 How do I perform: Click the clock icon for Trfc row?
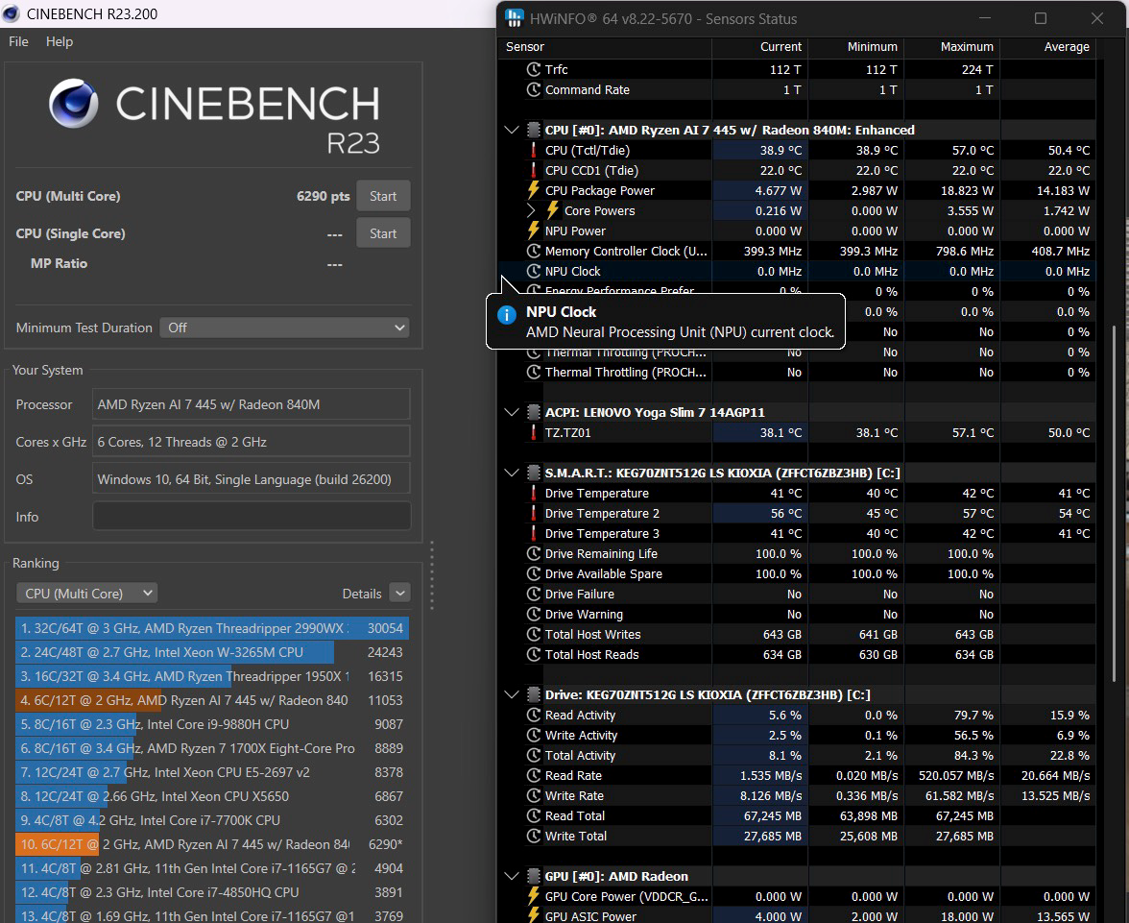[x=534, y=69]
